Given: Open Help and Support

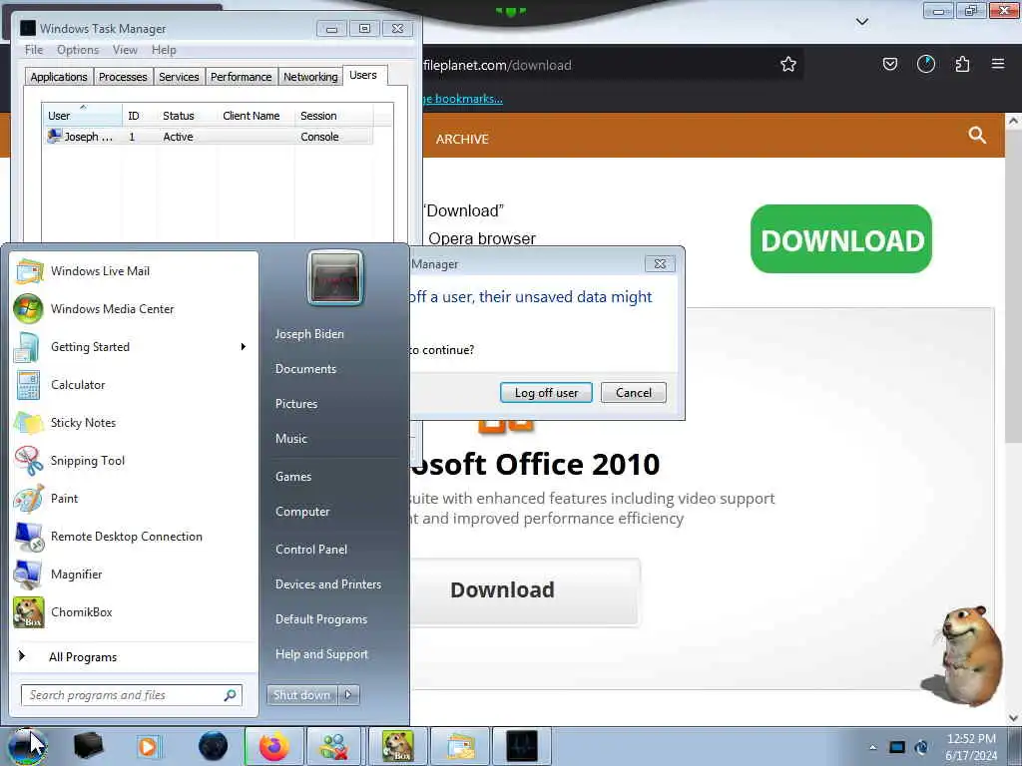Looking at the screenshot, I should pyautogui.click(x=321, y=654).
